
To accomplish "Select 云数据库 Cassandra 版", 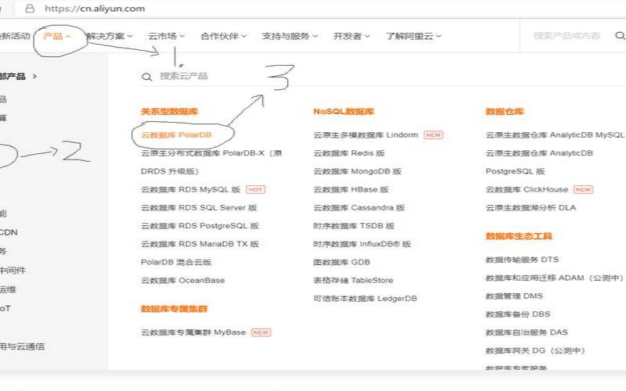I will point(359,208).
